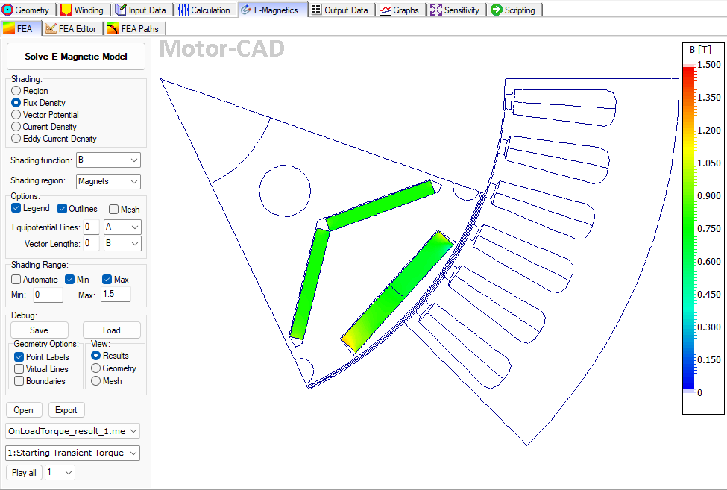Screen dimensions: 727x490
Task: Click the Load debug button
Action: (x=112, y=330)
